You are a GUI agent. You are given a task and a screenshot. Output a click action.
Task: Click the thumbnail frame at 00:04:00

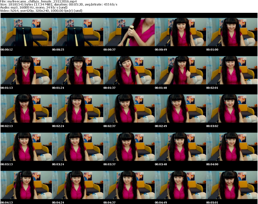click(x=232, y=147)
